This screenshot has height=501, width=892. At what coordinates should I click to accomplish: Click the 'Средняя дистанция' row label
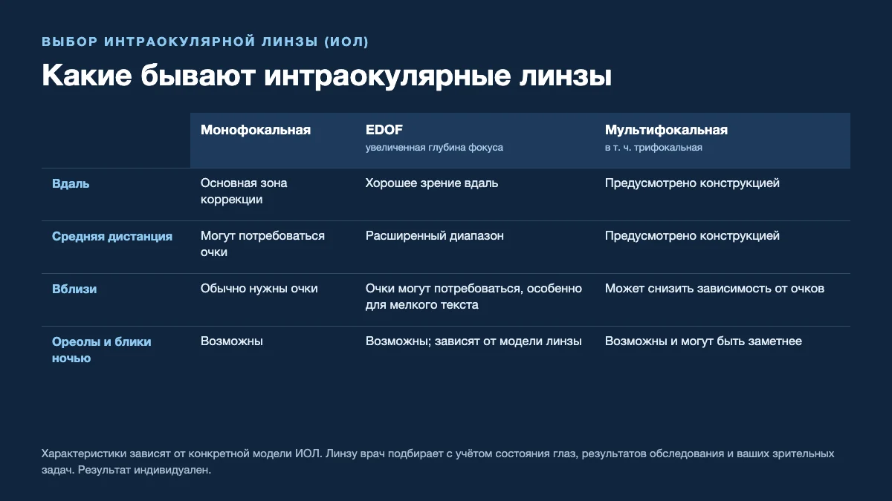coord(112,236)
